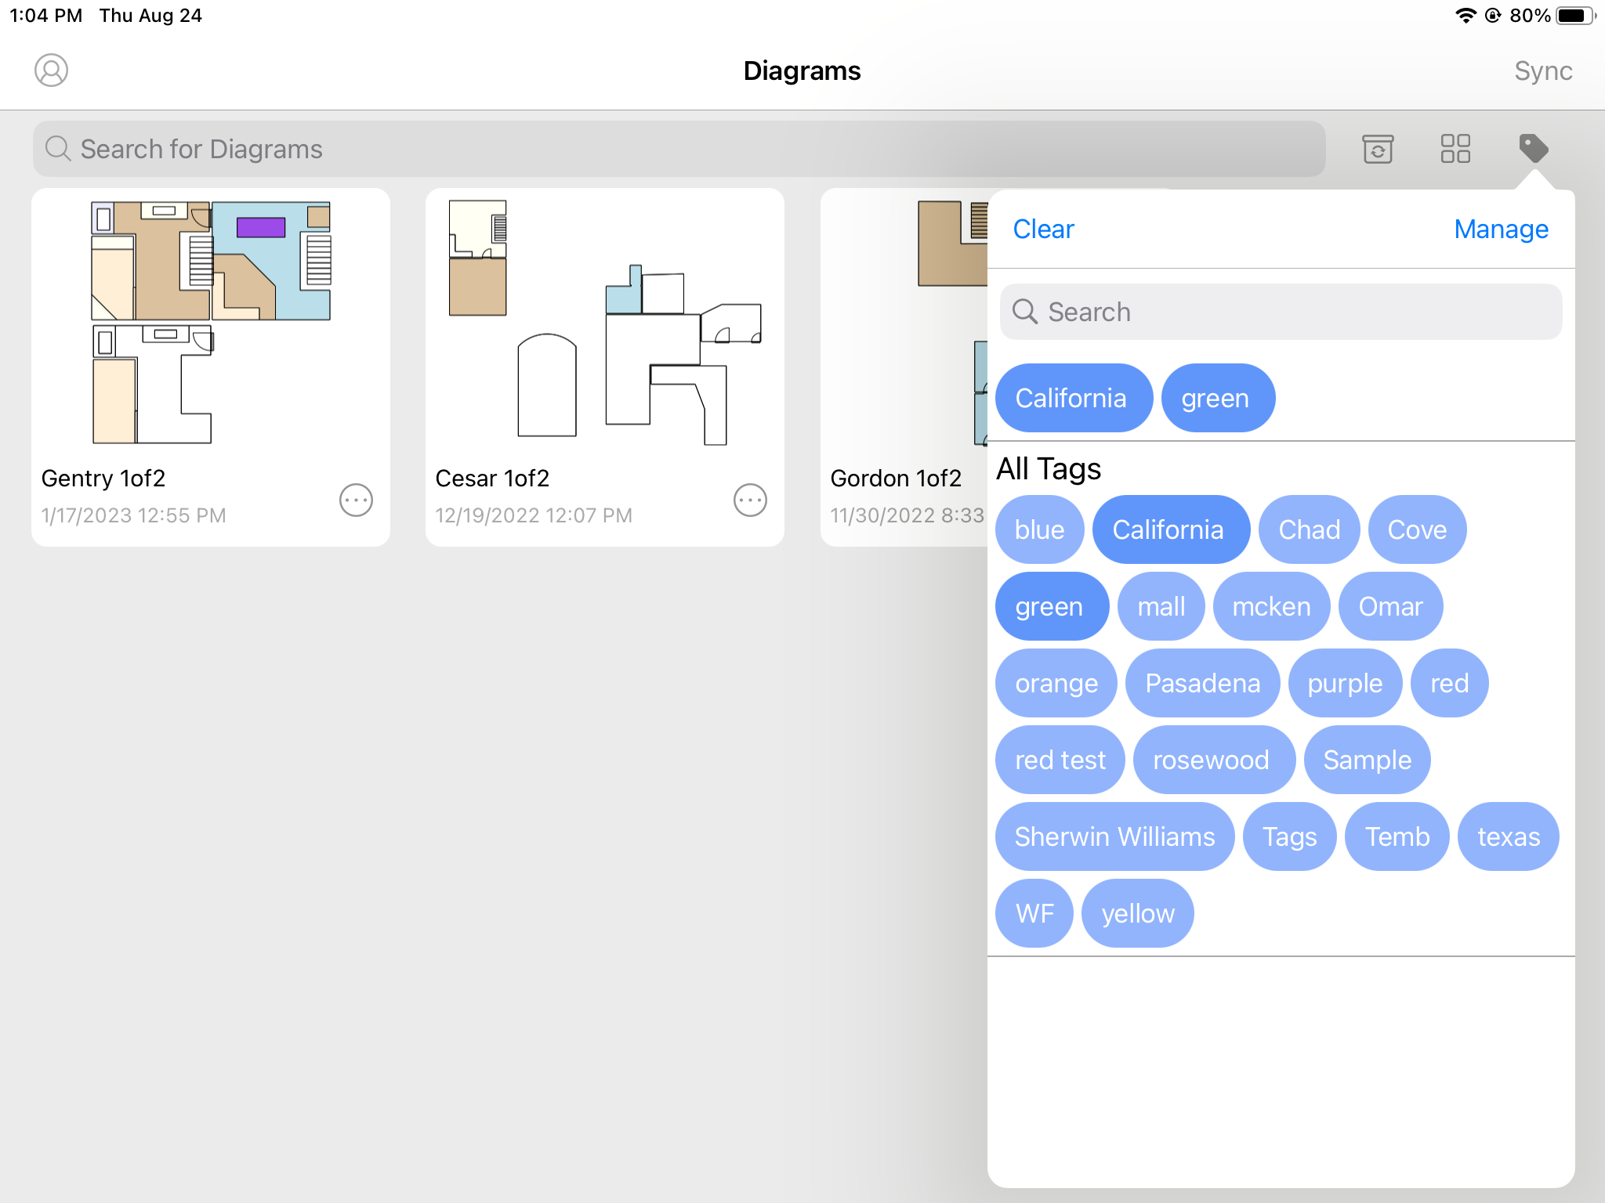Click the archive sync icon
Viewport: 1605px width, 1203px height.
point(1377,148)
